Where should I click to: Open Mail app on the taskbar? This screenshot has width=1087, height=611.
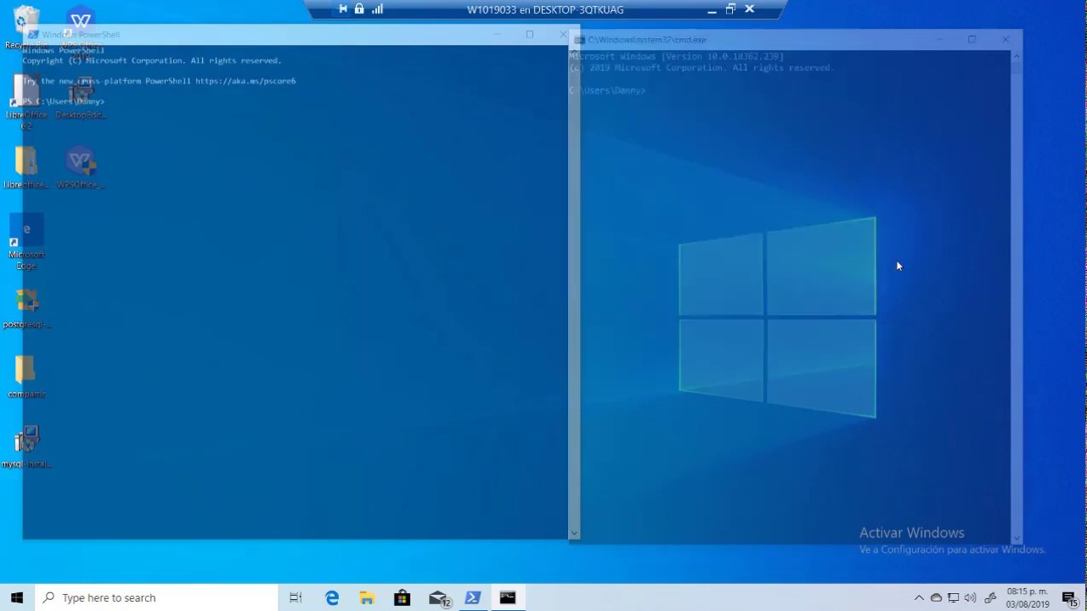pyautogui.click(x=438, y=597)
